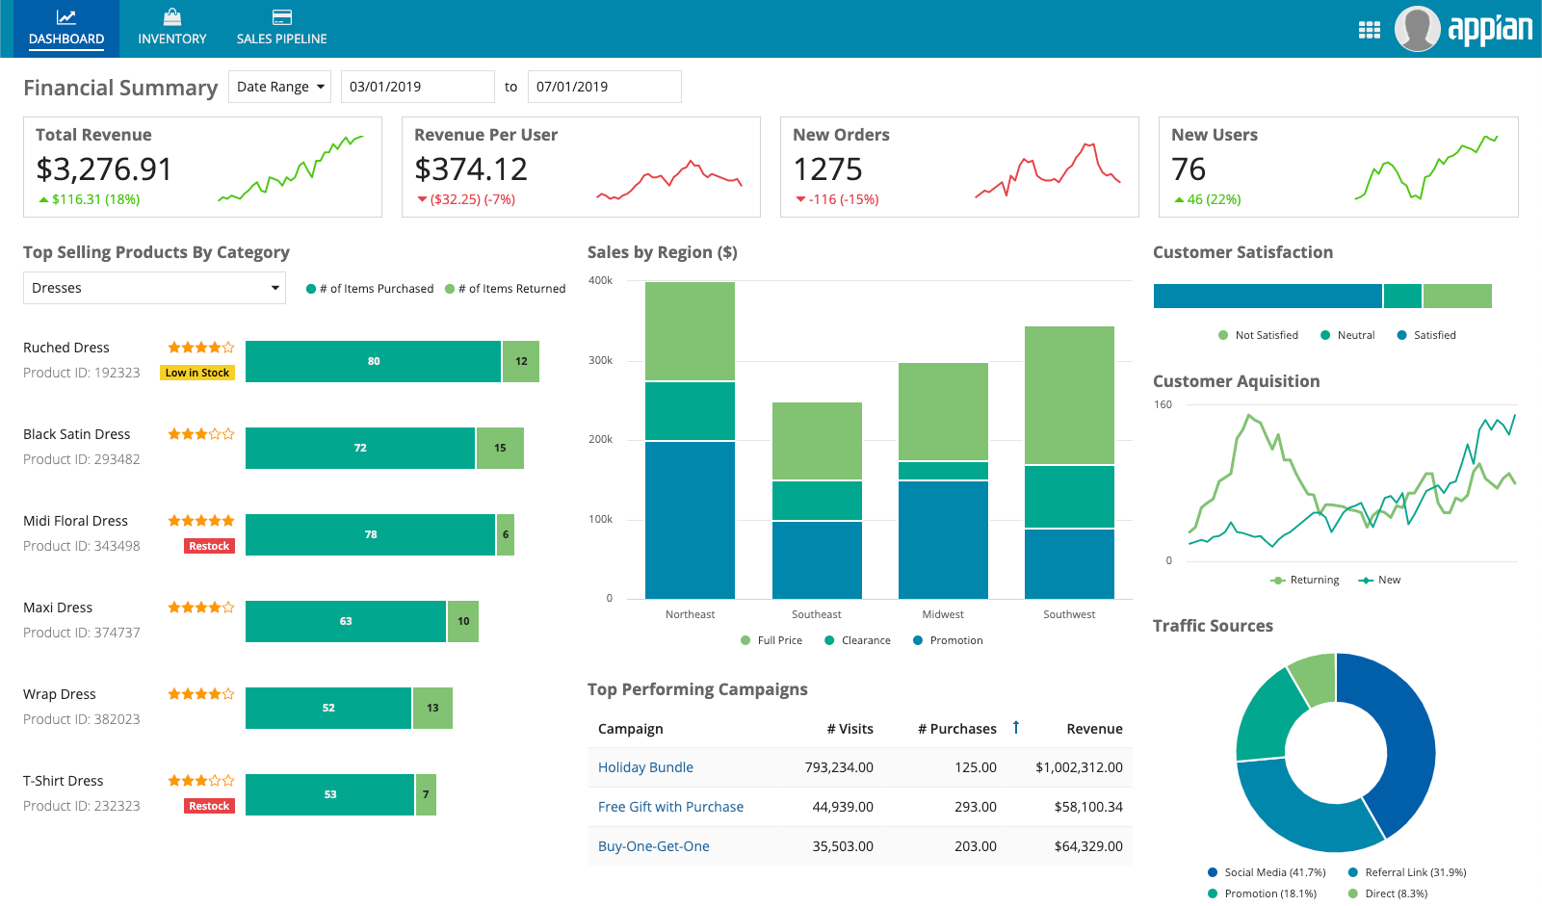Click the $374.12 Revenue Per User value
Image resolution: width=1542 pixels, height=906 pixels.
click(471, 169)
